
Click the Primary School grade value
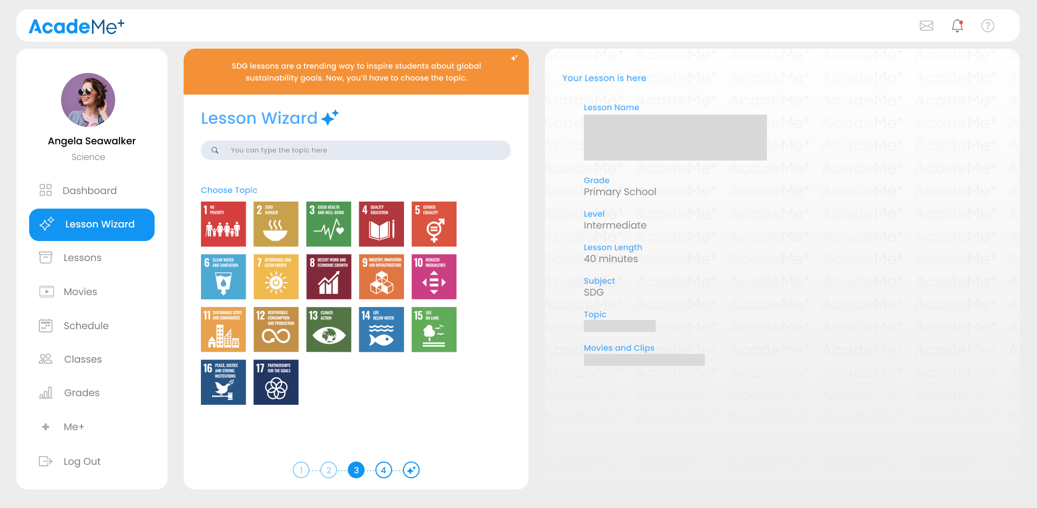620,192
